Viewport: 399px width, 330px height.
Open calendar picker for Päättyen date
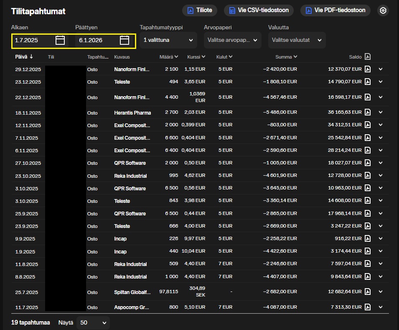click(124, 40)
